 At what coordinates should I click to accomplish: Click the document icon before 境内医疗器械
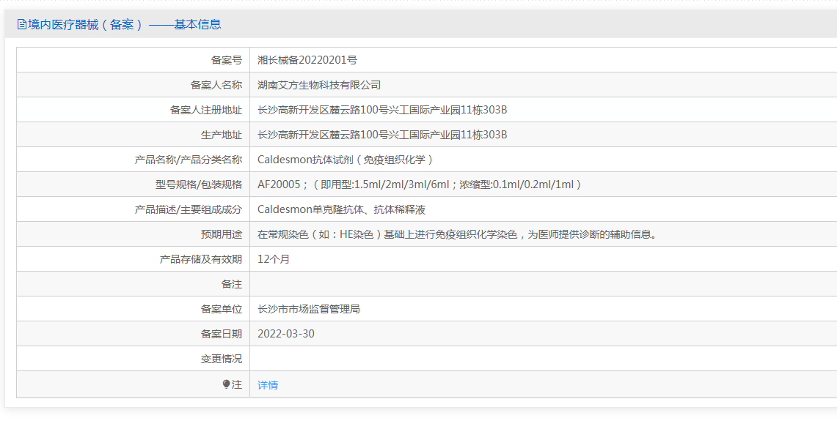[x=22, y=24]
